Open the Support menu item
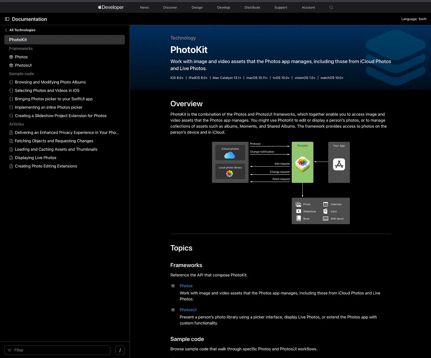Viewport: 431px width, 358px height. (281, 7)
